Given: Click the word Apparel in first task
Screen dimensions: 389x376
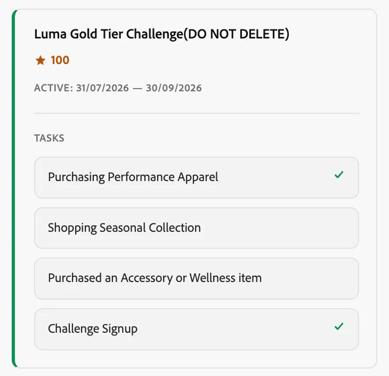Looking at the screenshot, I should tap(198, 177).
